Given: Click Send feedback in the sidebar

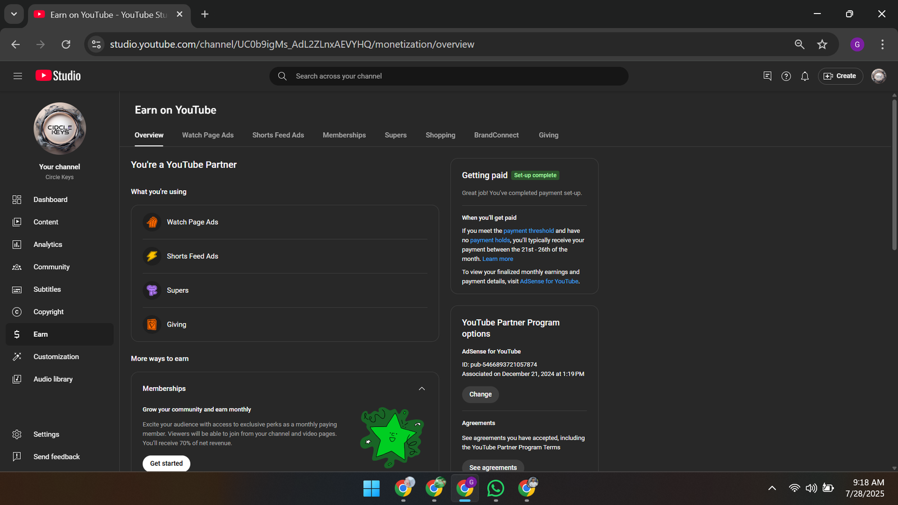Looking at the screenshot, I should [59, 457].
